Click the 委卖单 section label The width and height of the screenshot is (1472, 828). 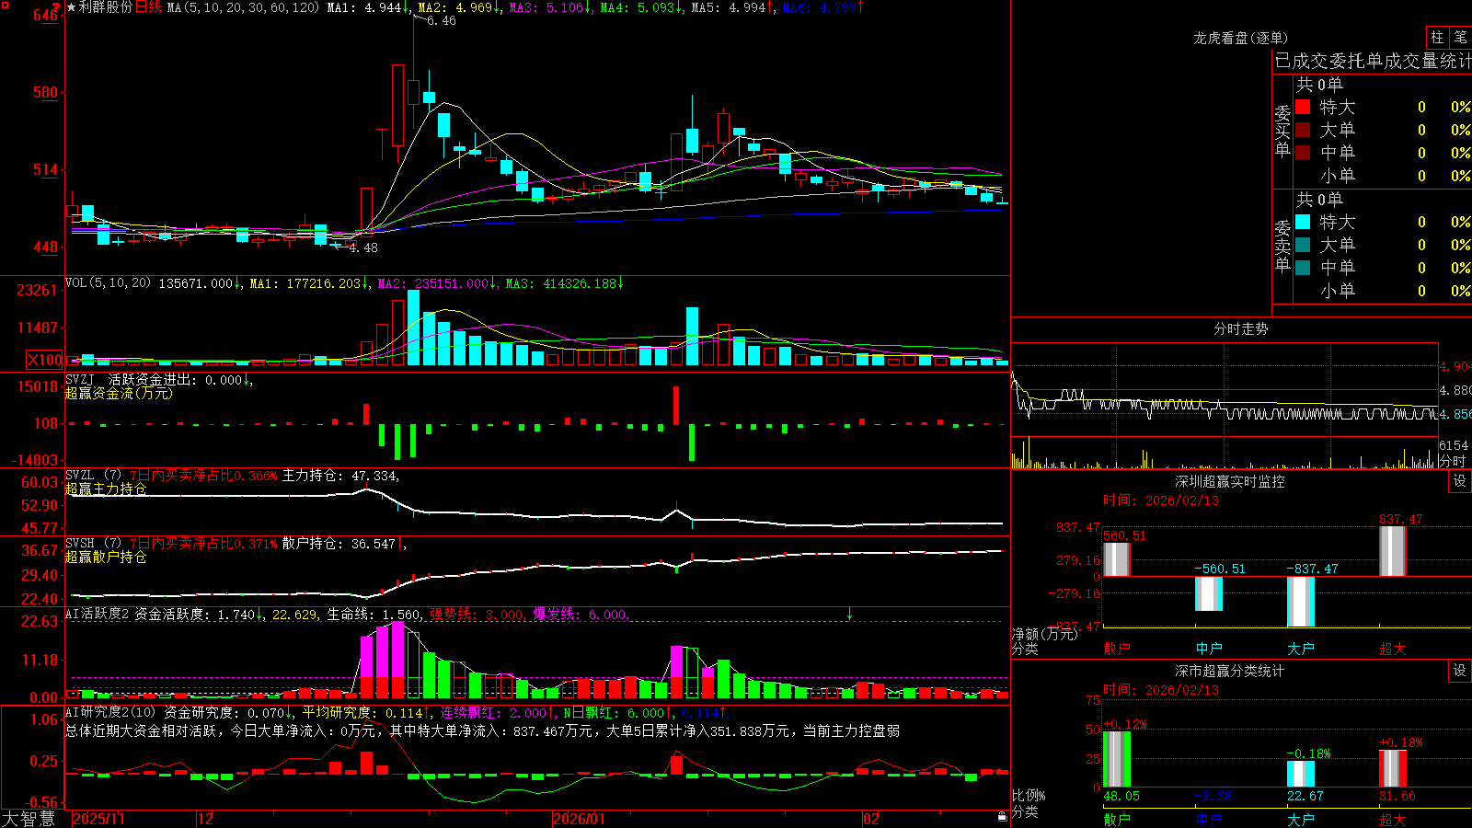1282,245
